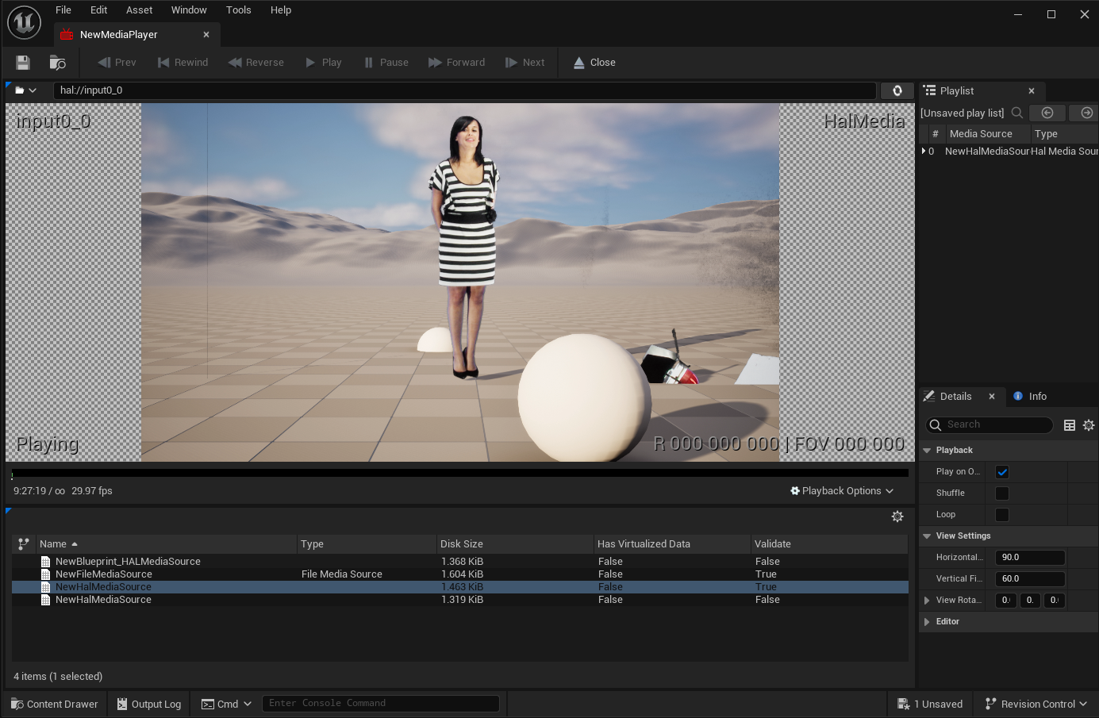The image size is (1099, 718).
Task: Click the Enter Console Command field
Action: tap(380, 704)
